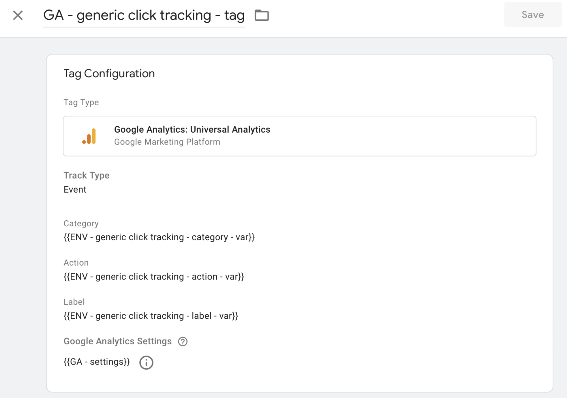The height and width of the screenshot is (398, 567).
Task: Click the Label variable value
Action: [151, 316]
